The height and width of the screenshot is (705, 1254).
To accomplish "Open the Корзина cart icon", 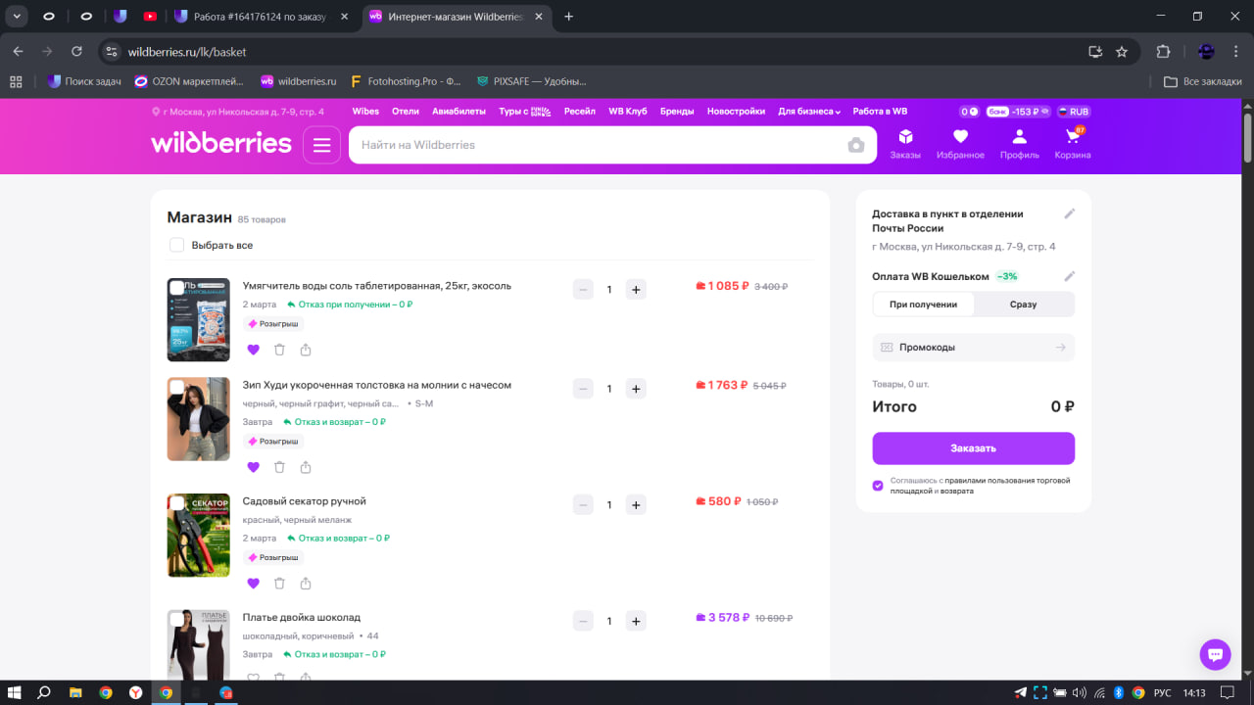I will 1073,144.
